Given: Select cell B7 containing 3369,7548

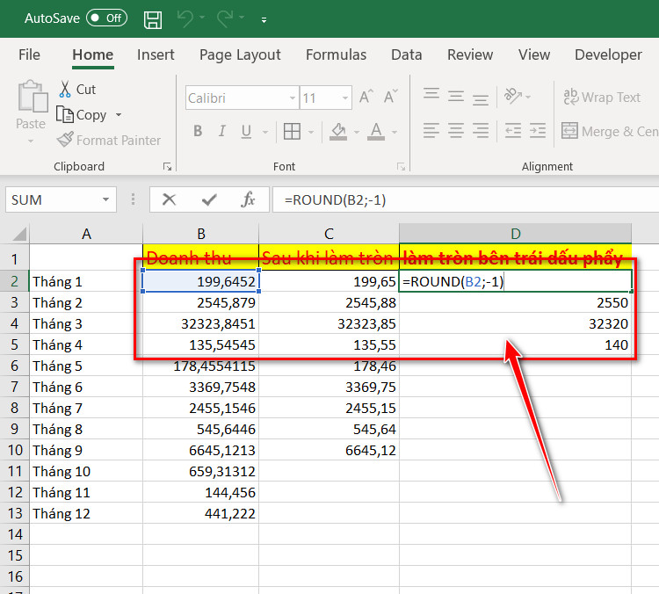Looking at the screenshot, I should pyautogui.click(x=201, y=387).
